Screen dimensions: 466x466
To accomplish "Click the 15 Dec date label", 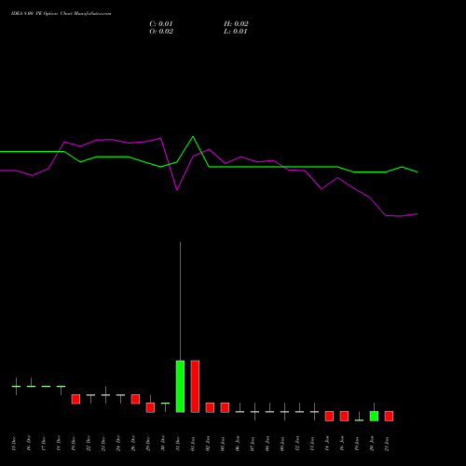I will click(14, 444).
